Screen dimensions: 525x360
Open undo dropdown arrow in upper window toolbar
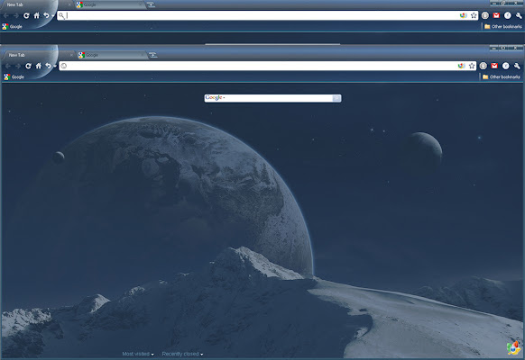pyautogui.click(x=52, y=16)
